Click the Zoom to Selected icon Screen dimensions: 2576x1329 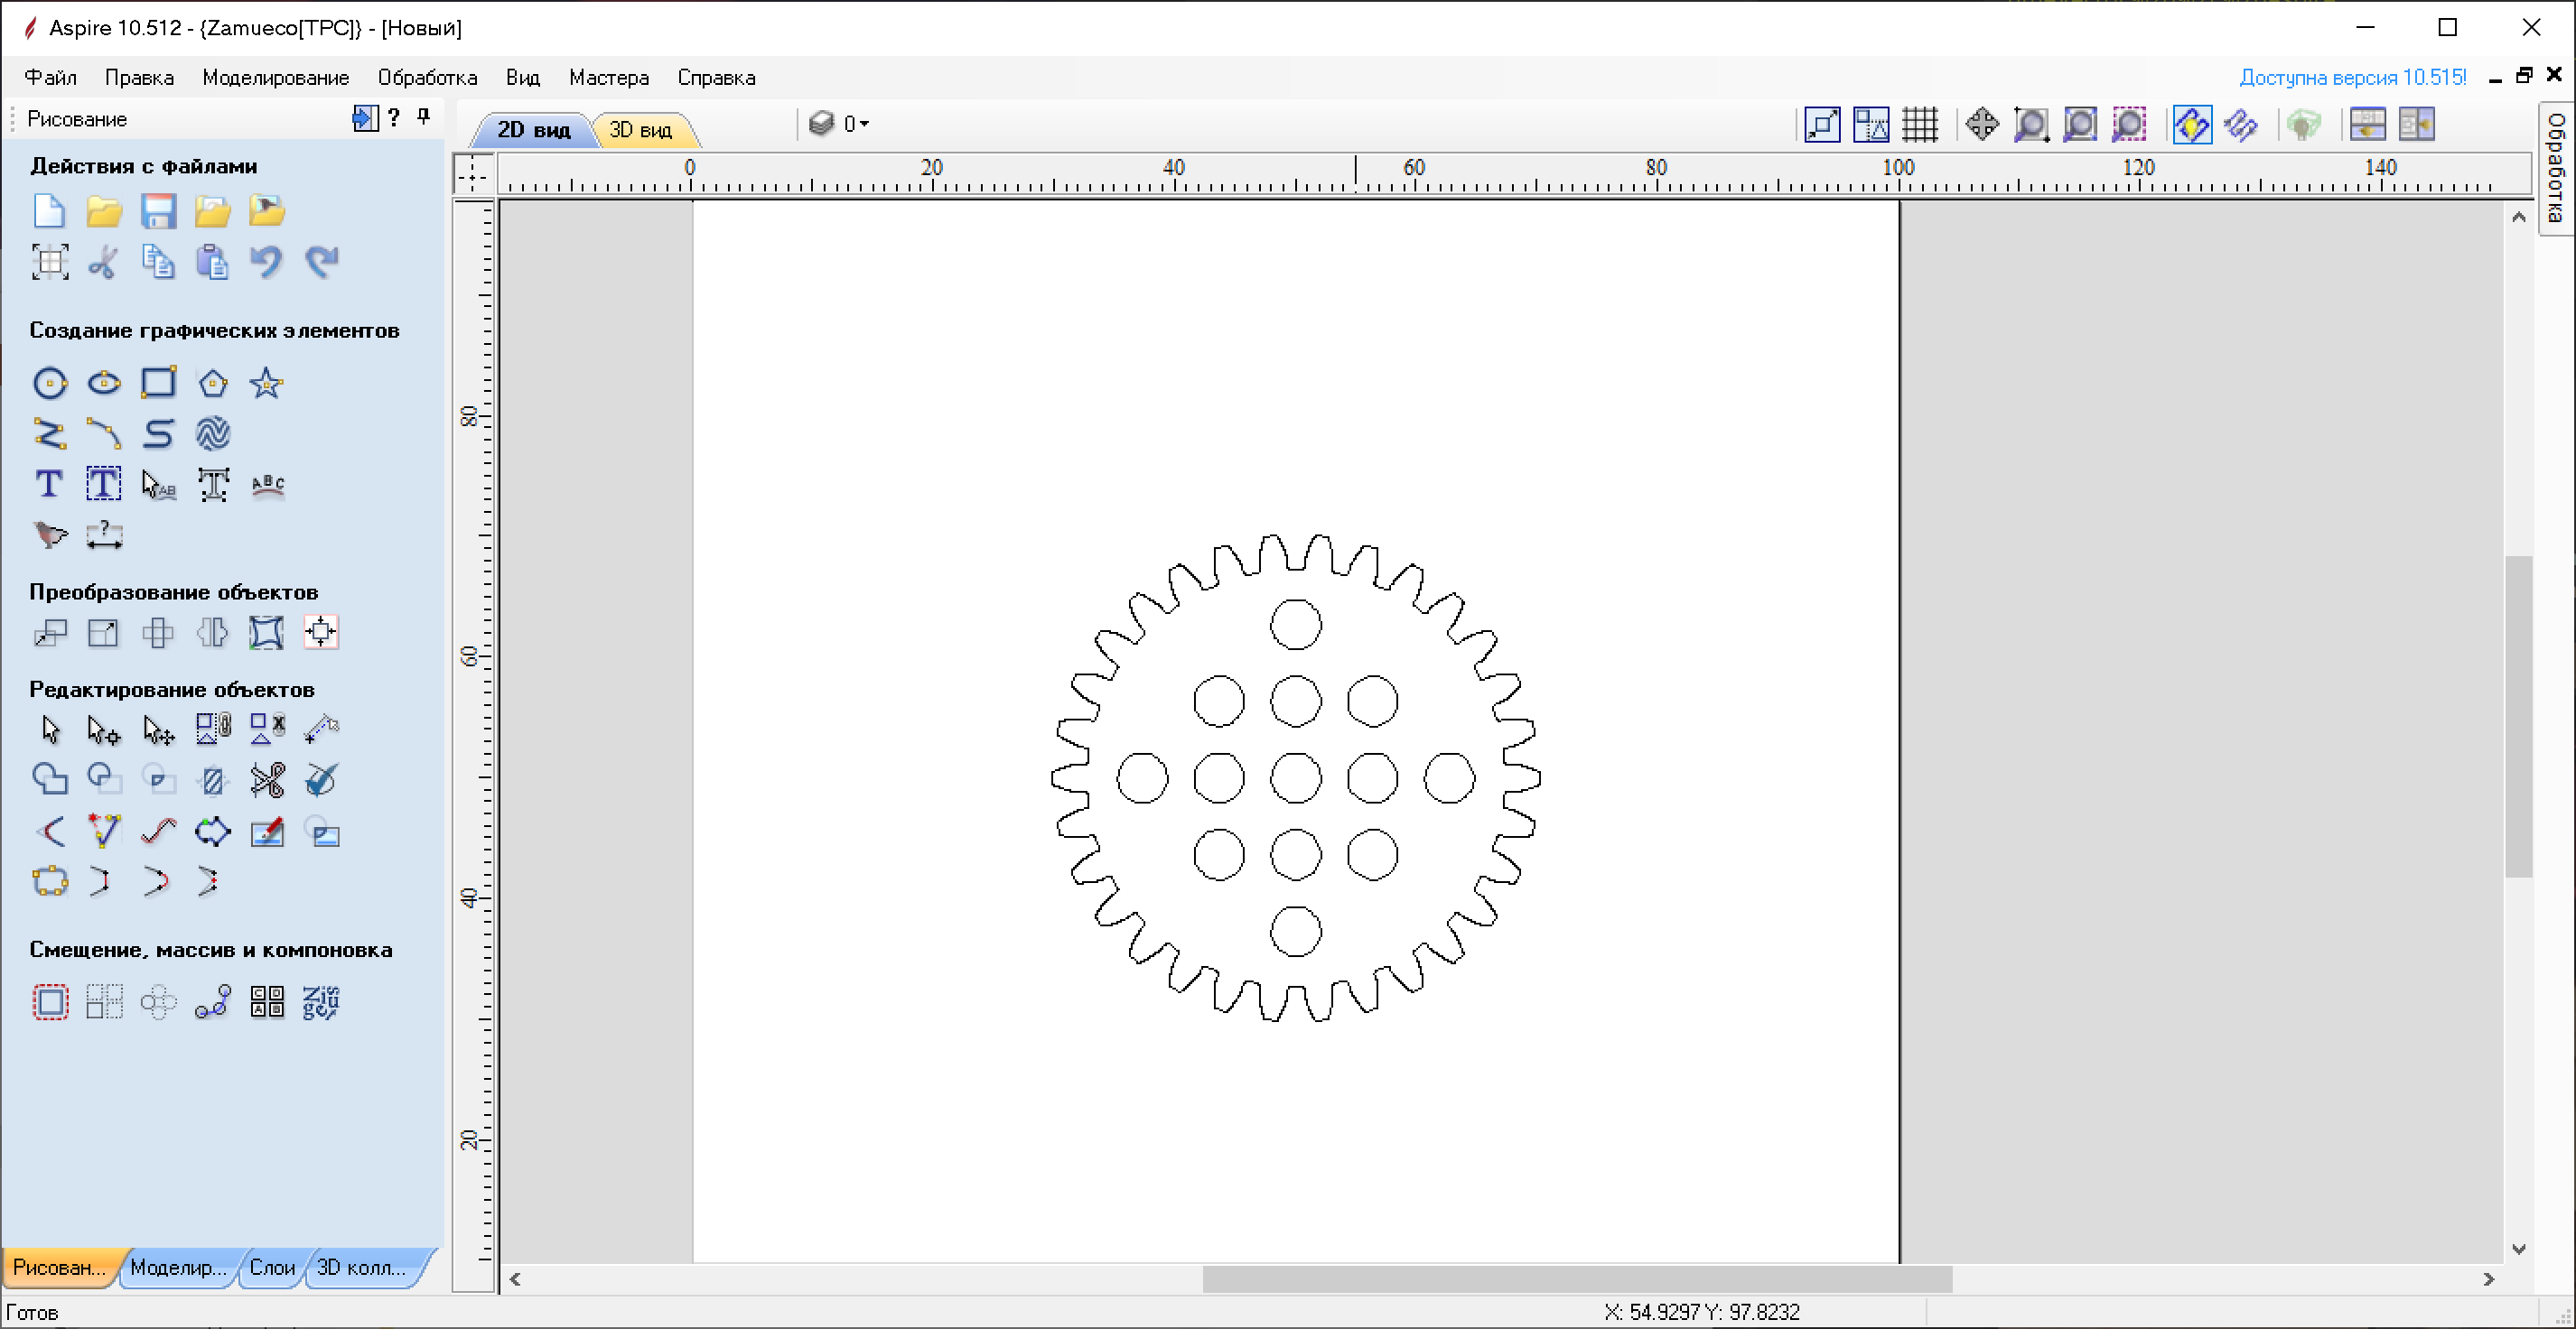[2129, 125]
